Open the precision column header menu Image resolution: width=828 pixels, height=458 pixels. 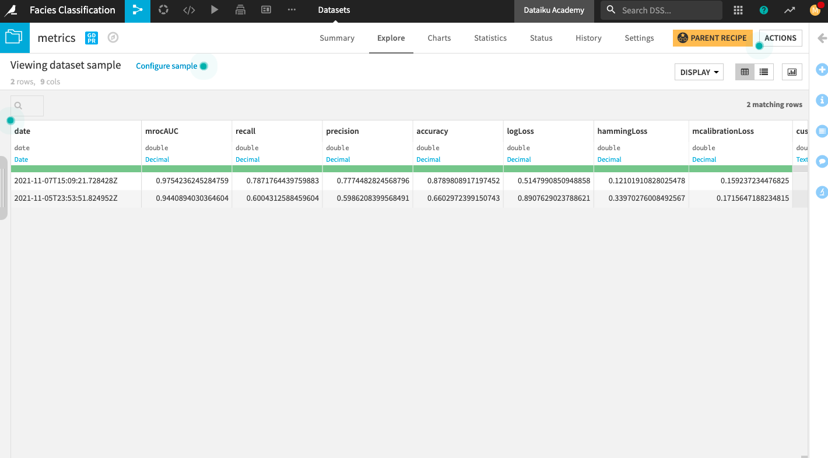(342, 131)
